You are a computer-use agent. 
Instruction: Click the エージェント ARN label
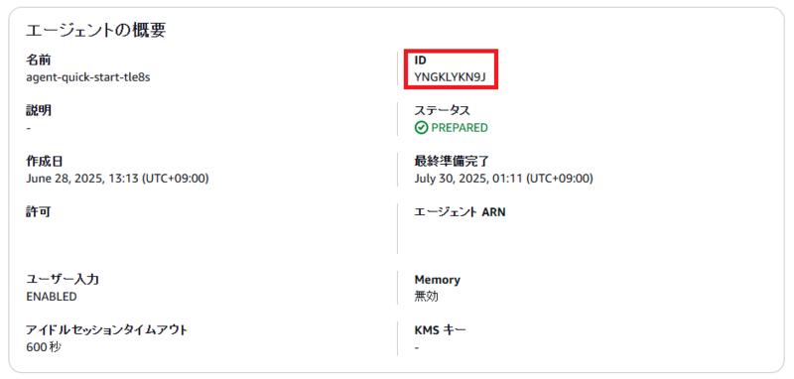coord(460,212)
